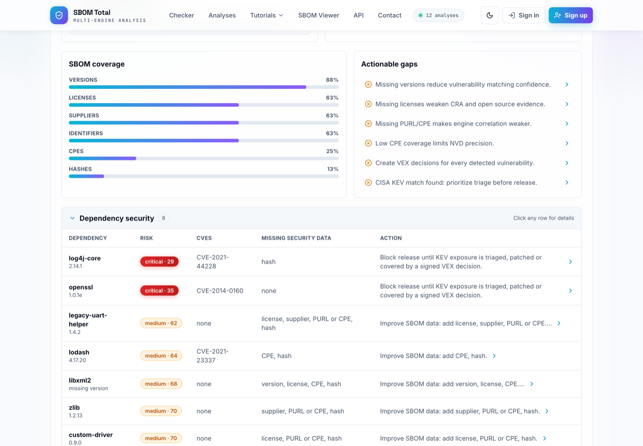Go to the API nav link
643x446 pixels.
(359, 15)
